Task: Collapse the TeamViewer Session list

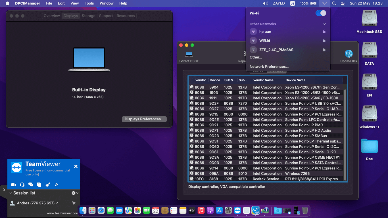Action: coord(11,193)
